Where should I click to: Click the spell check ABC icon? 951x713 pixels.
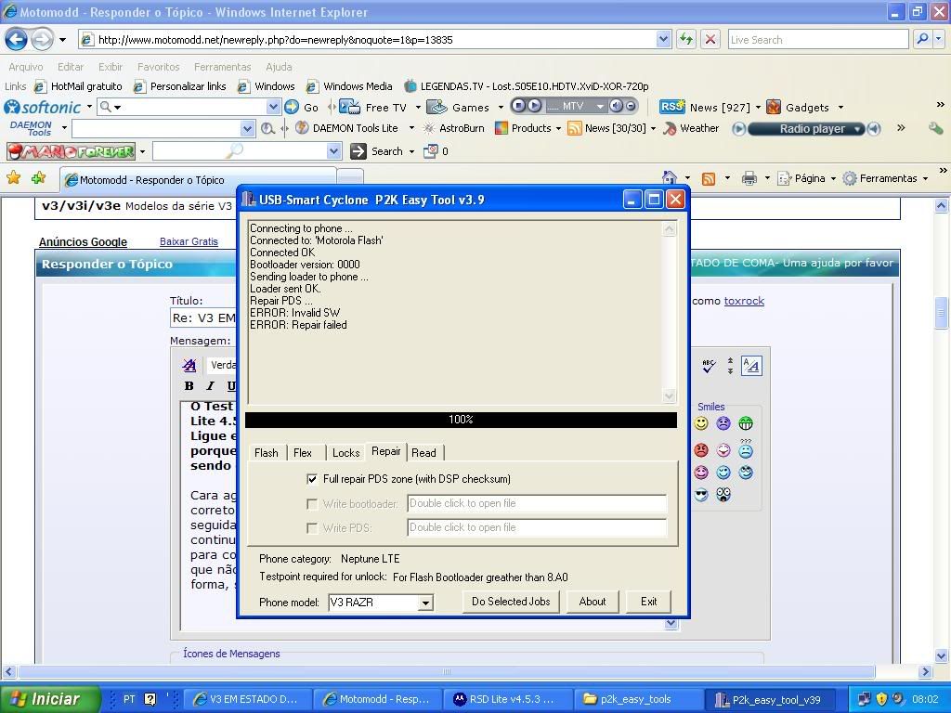pos(709,366)
